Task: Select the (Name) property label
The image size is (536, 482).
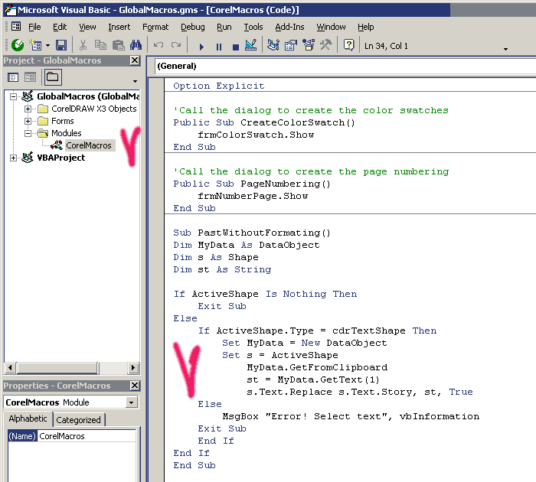Action: click(x=22, y=436)
